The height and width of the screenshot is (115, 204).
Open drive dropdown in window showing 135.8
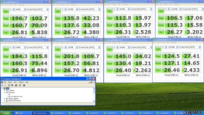99,9
